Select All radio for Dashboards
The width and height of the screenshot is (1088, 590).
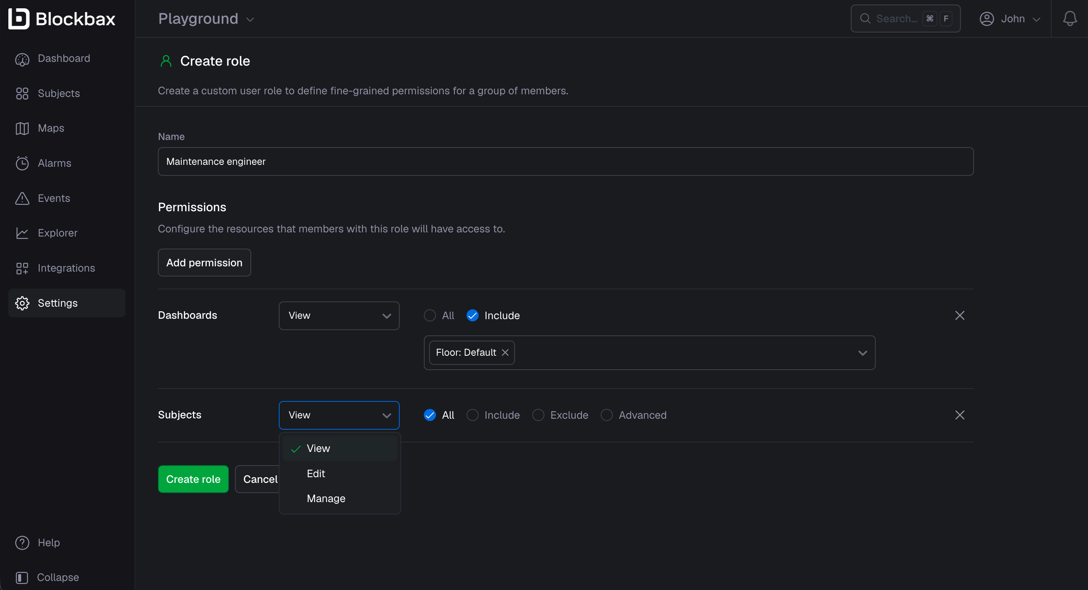pyautogui.click(x=430, y=315)
